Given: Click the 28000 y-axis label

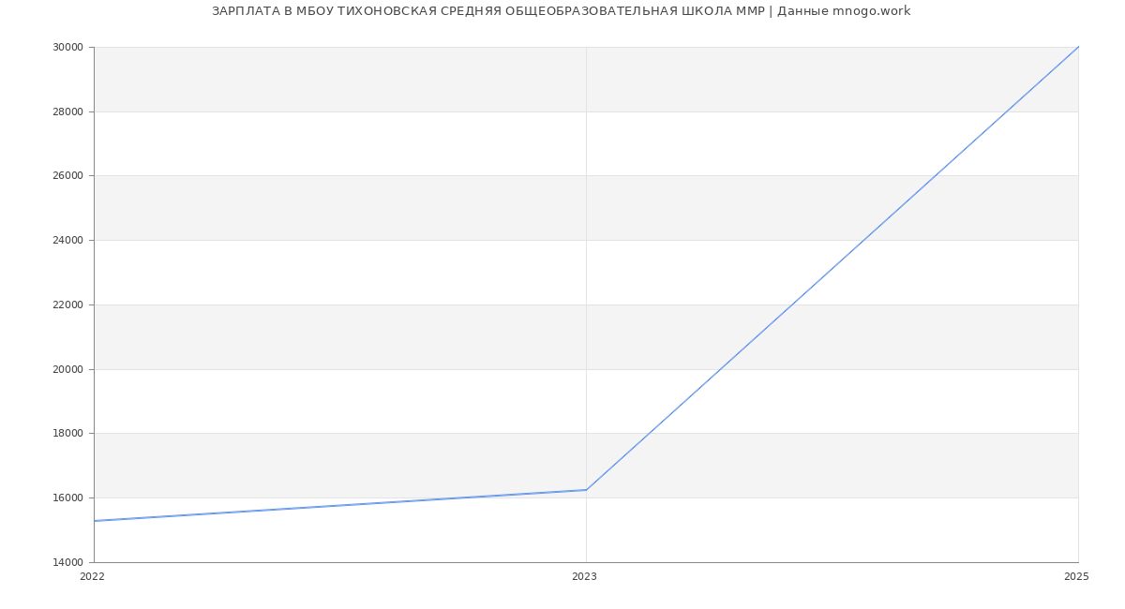Looking at the screenshot, I should point(67,111).
